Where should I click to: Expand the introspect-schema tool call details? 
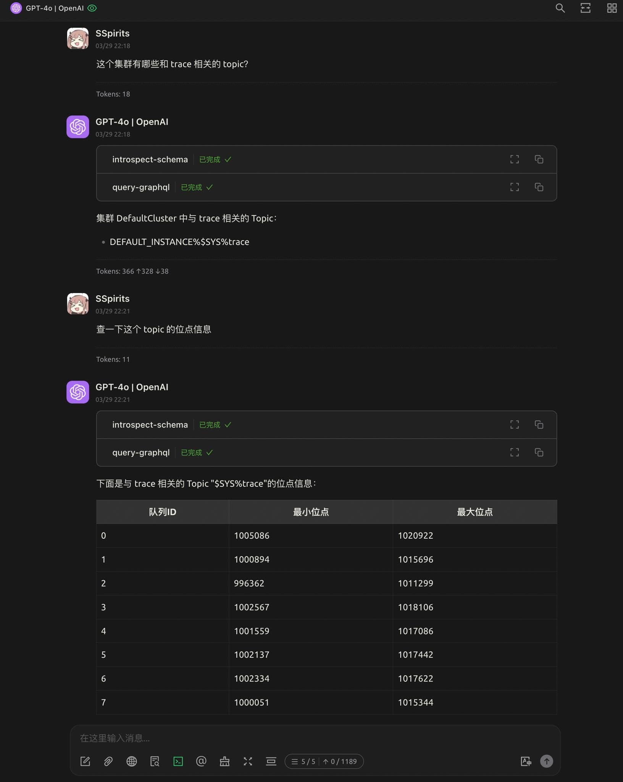(514, 159)
